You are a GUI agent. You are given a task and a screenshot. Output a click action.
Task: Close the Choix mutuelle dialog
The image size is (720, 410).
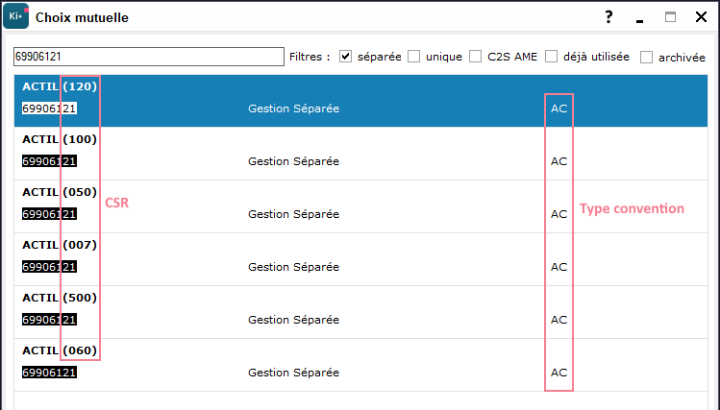pyautogui.click(x=701, y=17)
